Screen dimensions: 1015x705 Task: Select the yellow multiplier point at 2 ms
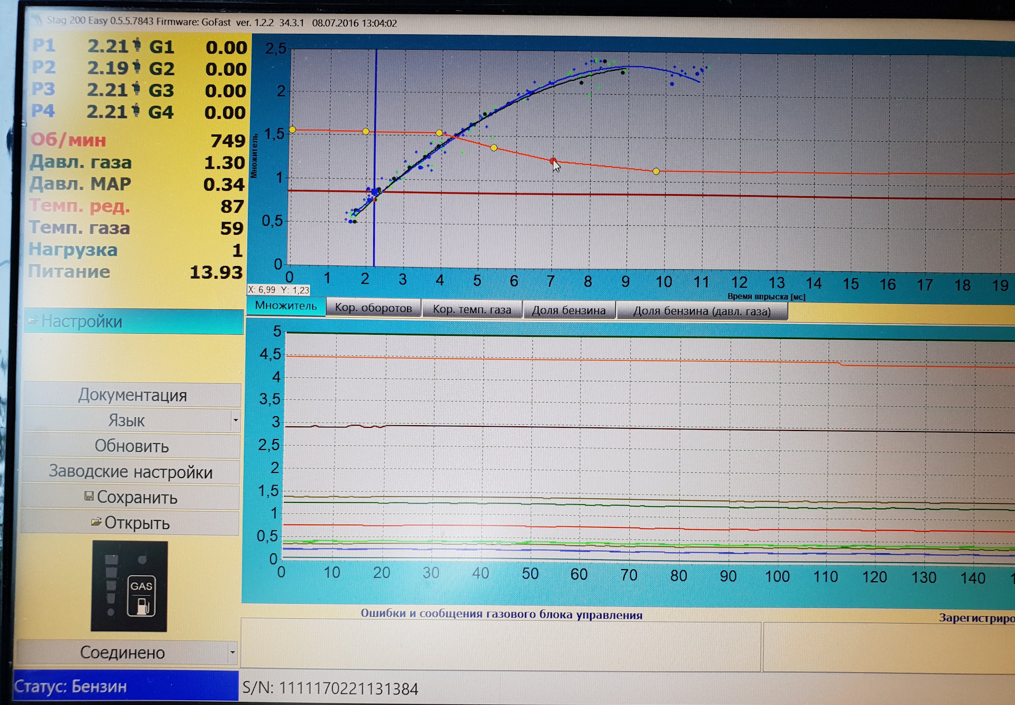(x=366, y=131)
